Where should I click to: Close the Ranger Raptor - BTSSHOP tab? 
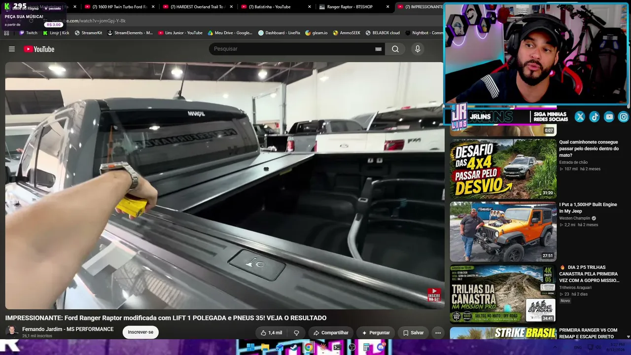(388, 7)
